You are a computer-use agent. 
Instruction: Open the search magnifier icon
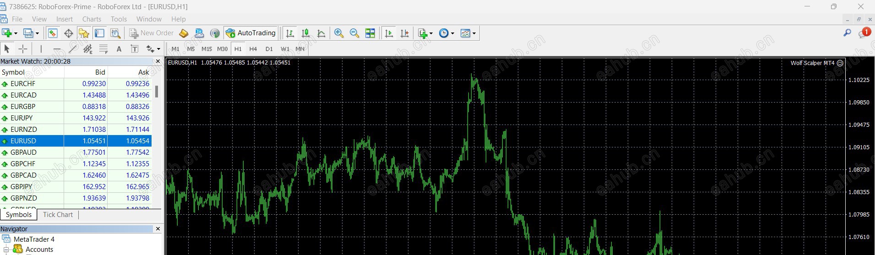(847, 33)
